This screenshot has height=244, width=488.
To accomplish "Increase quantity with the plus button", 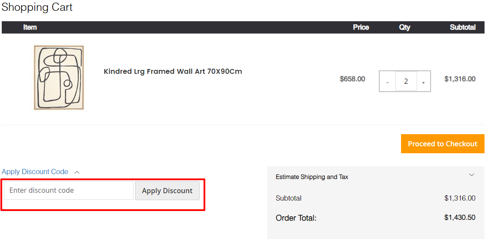I will 423,82.
